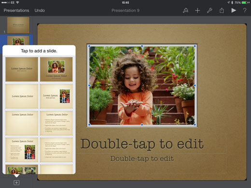Open the Share icon
This screenshot has width=251, height=188.
(x=222, y=11)
